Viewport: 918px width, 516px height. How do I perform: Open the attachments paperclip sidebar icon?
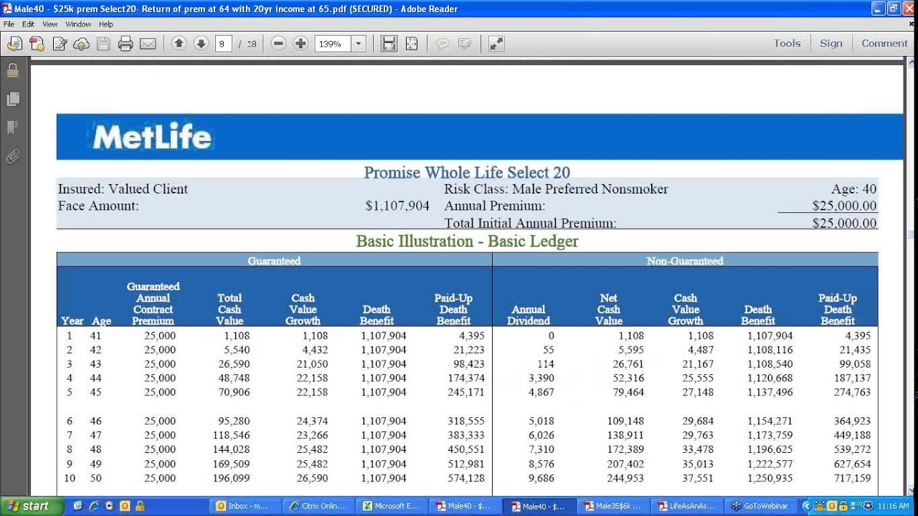tap(12, 156)
